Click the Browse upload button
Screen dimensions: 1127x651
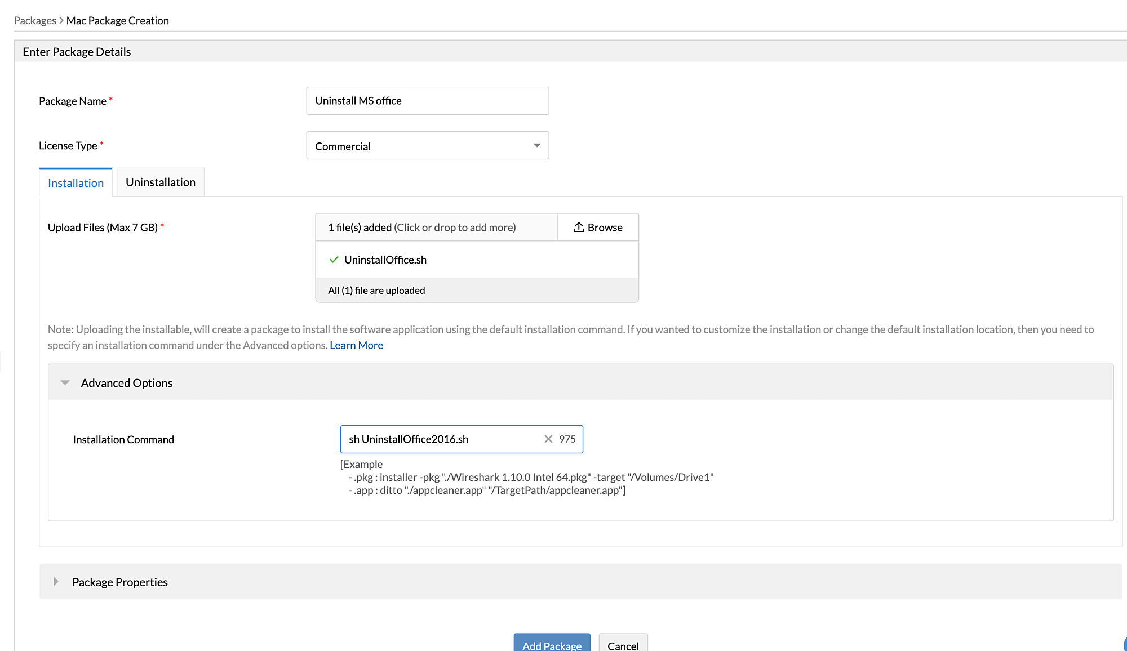[598, 227]
